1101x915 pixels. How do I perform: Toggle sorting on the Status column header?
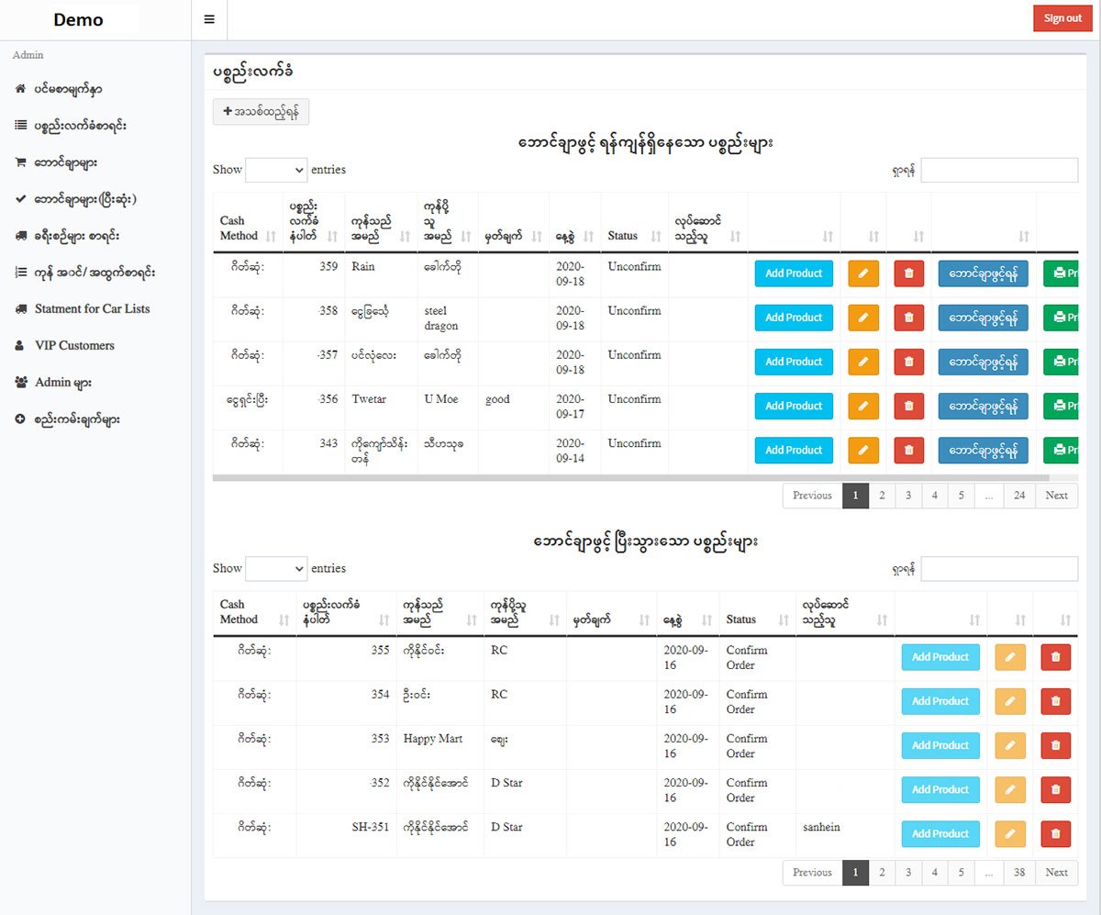(x=625, y=235)
